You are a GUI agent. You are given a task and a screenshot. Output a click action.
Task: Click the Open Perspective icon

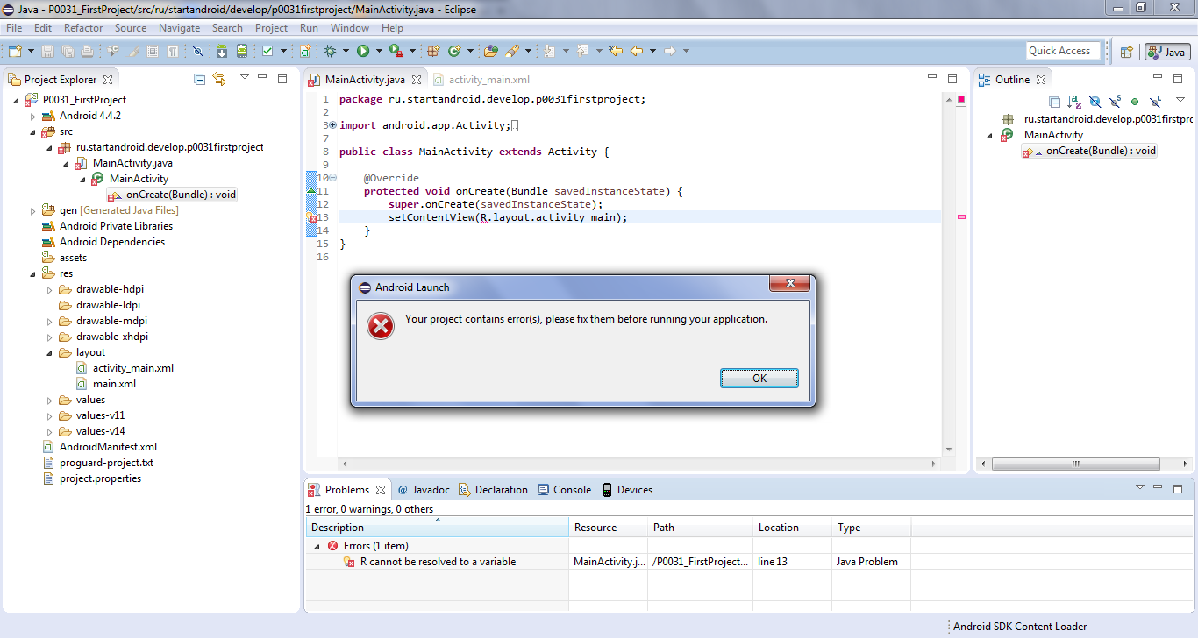1127,52
